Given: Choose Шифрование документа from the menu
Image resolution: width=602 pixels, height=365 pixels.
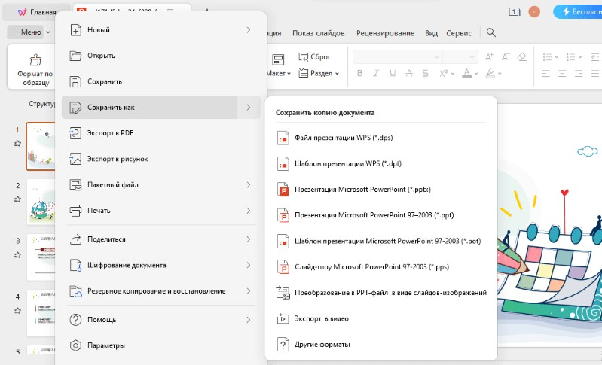Looking at the screenshot, I should (127, 265).
